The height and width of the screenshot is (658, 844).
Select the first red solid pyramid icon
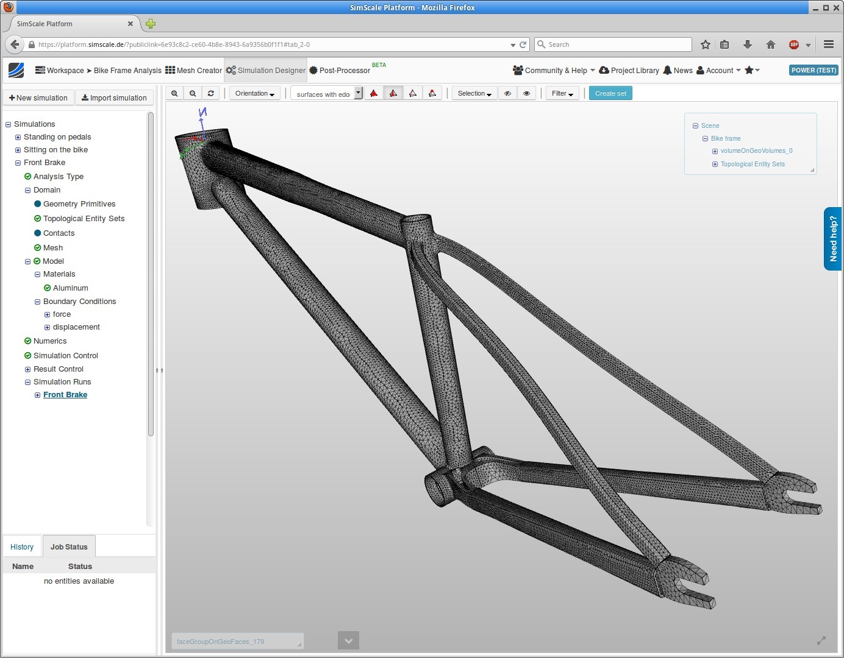click(x=374, y=93)
